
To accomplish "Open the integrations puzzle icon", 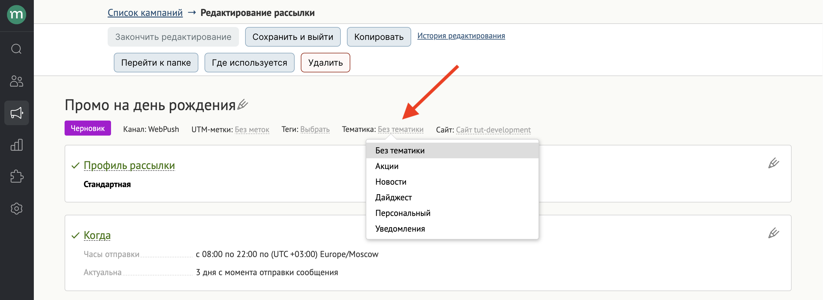I will (x=17, y=176).
